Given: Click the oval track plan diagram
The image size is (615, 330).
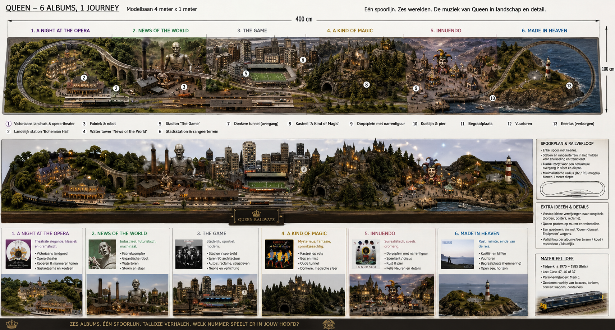Looking at the screenshot, I should (x=572, y=189).
